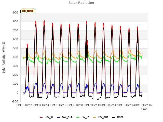Click the Oct 9 x-axis tick label
Screen dimensions: 163x122
tap(88, 105)
